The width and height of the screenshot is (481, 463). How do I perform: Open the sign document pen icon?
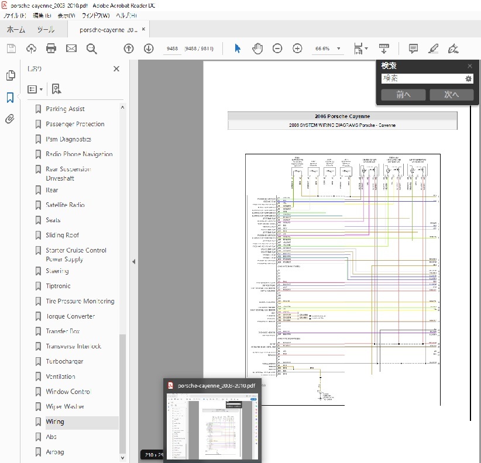[453, 49]
